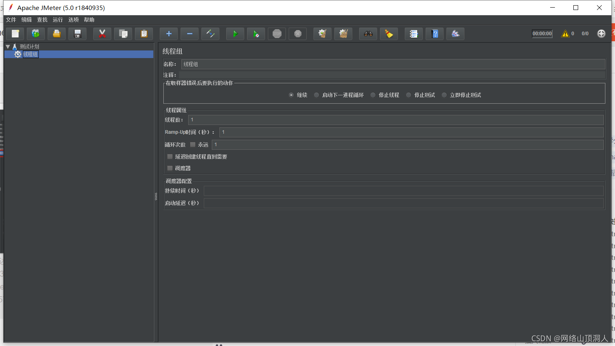Select the 线程组 tree node

[30, 54]
